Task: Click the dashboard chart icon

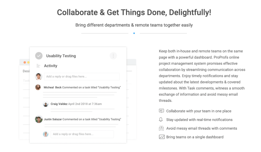Action: coord(162,137)
